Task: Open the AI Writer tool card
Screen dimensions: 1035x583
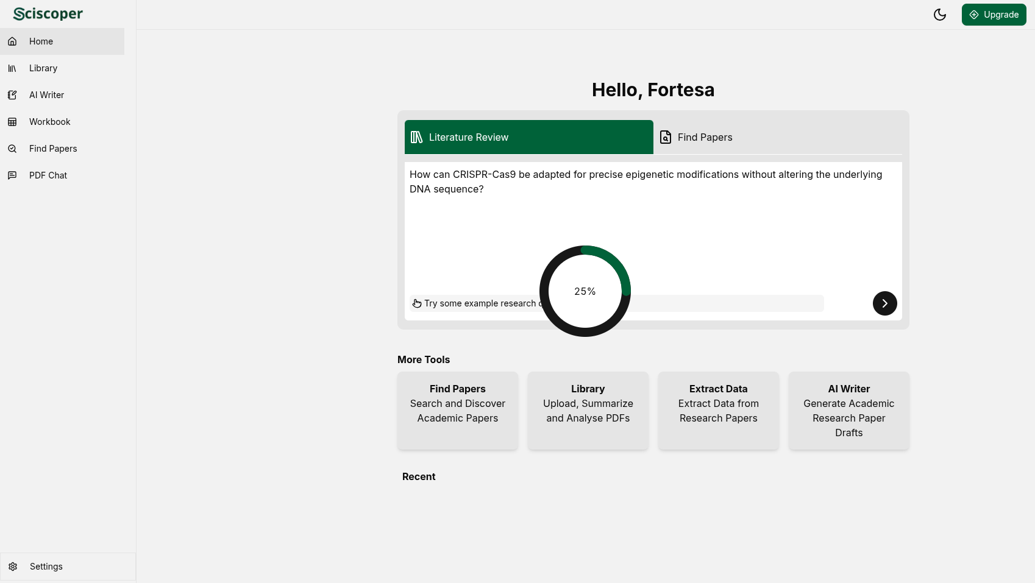Action: [848, 411]
